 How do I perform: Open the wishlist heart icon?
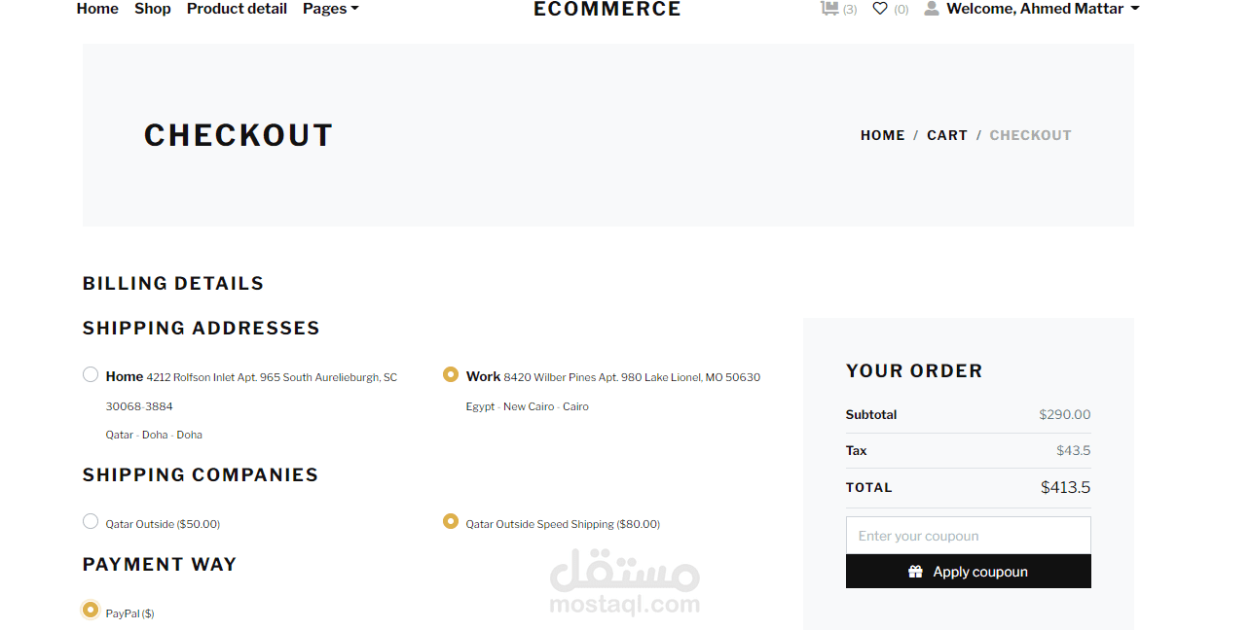[x=880, y=9]
